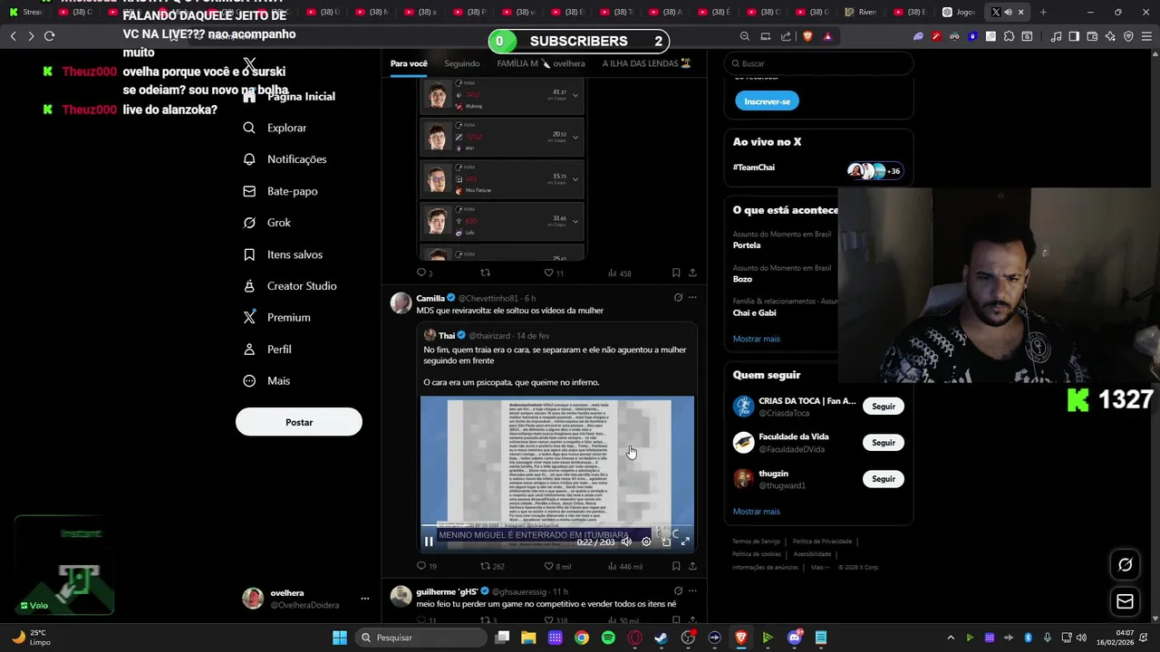This screenshot has width=1160, height=652.
Task: Follow Faculdade da Vida account
Action: 884,443
